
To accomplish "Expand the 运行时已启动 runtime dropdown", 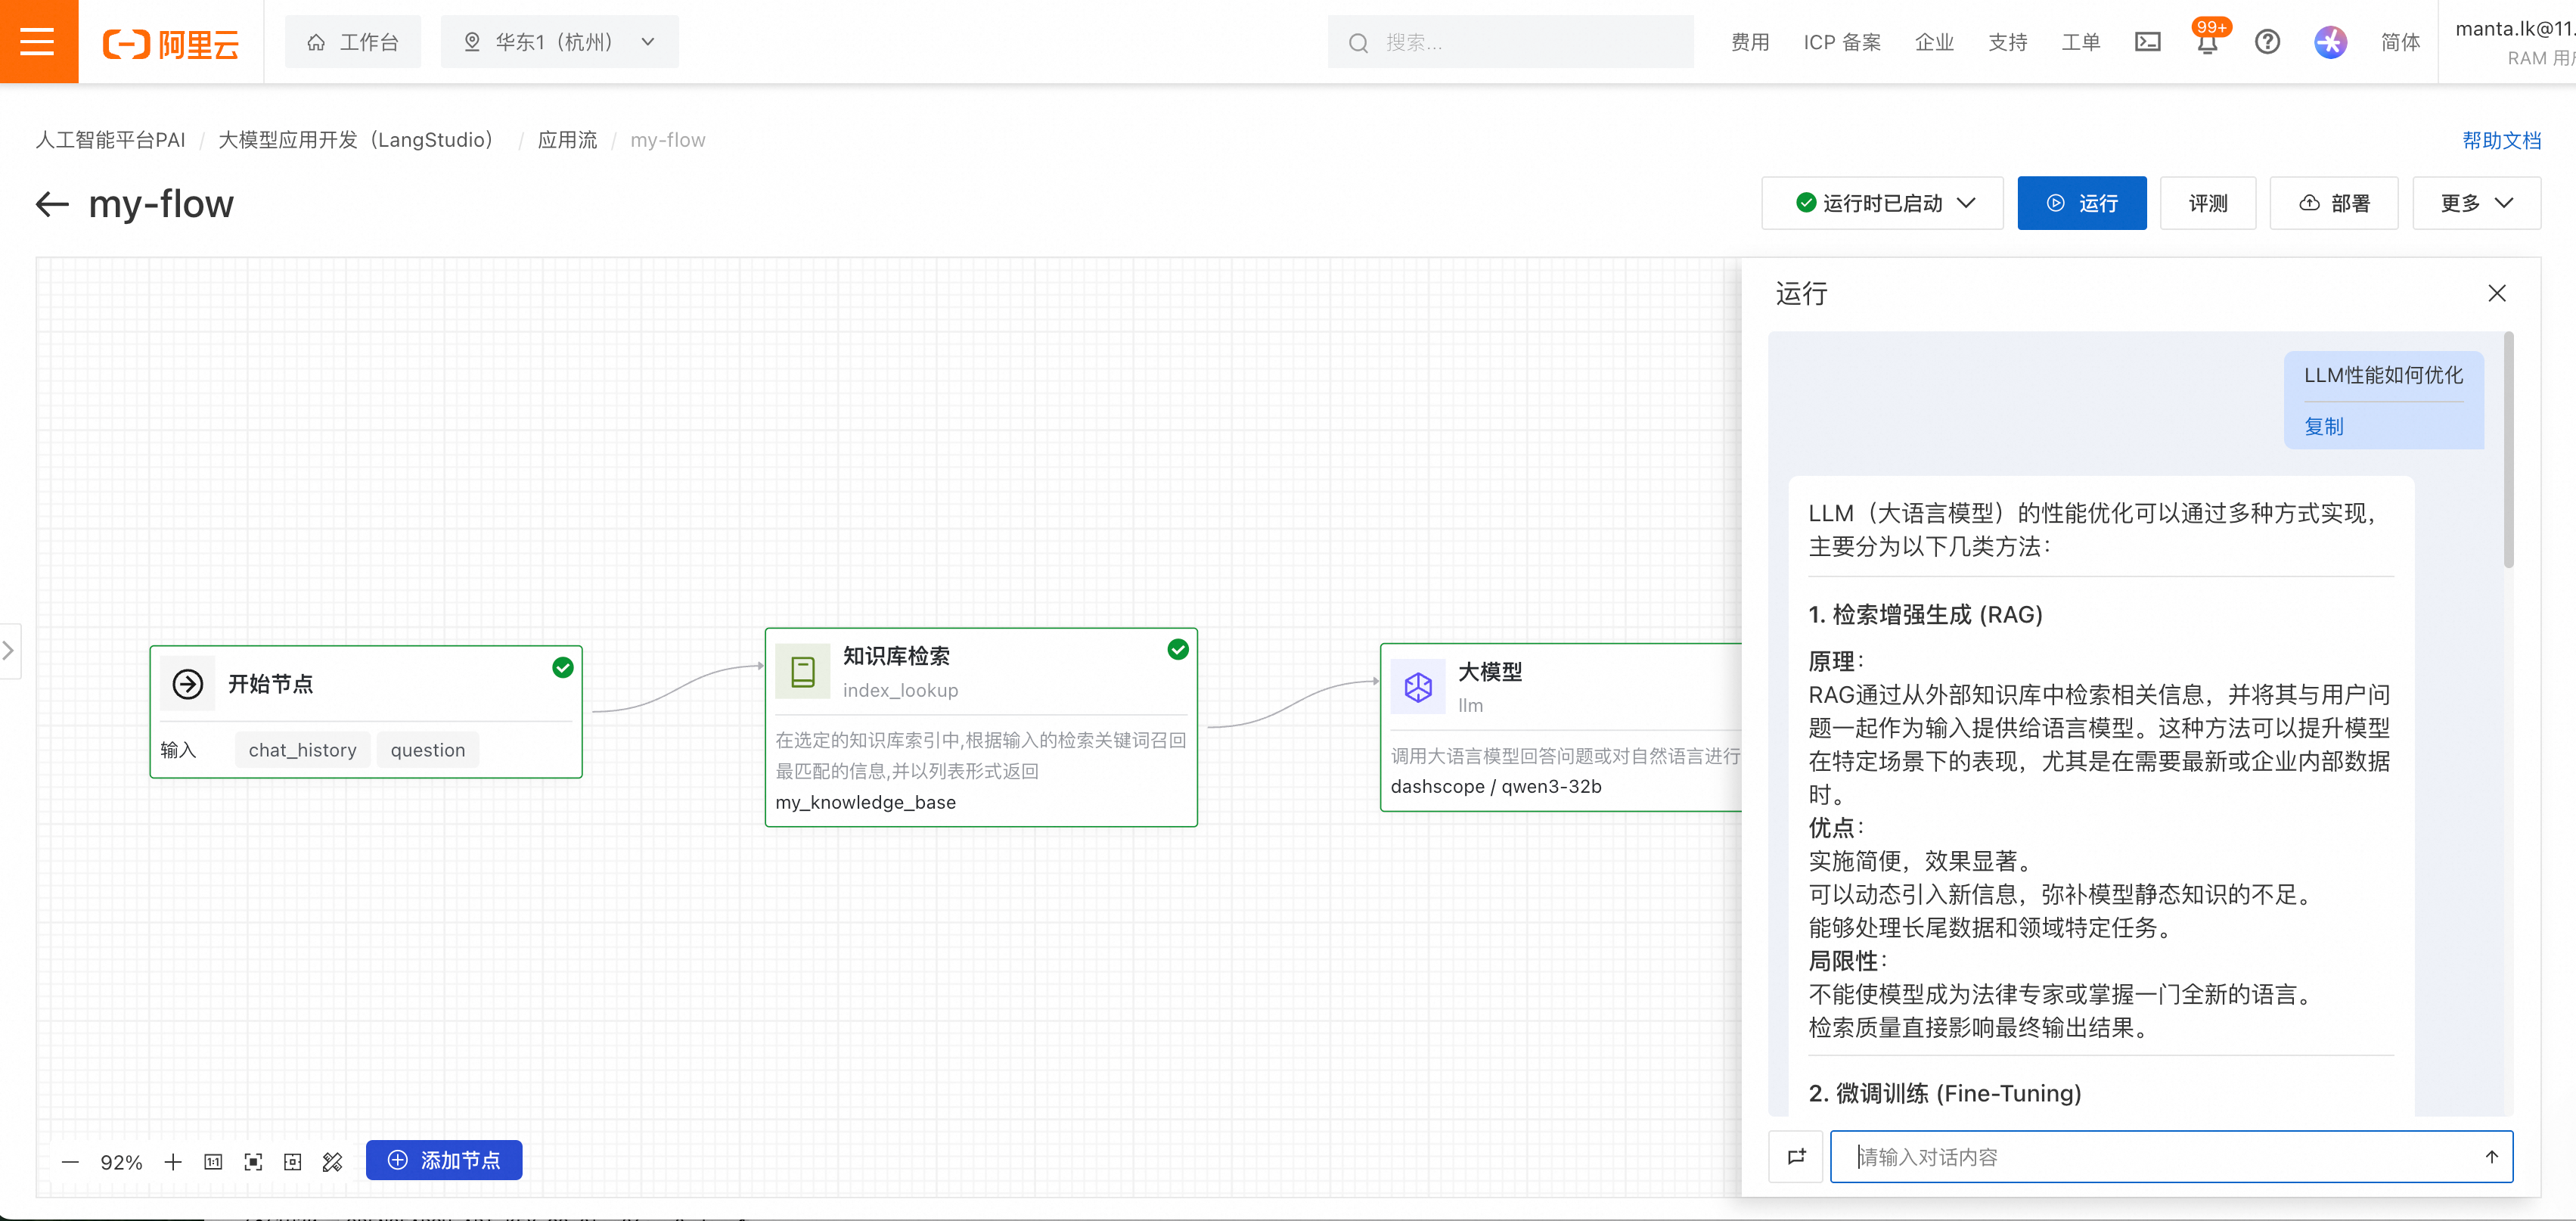I will point(1882,203).
